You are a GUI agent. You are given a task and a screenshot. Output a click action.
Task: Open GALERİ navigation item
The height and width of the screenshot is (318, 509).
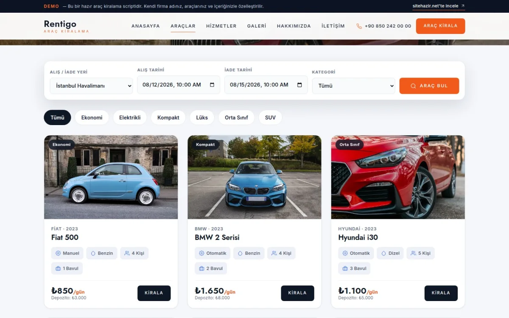point(257,26)
